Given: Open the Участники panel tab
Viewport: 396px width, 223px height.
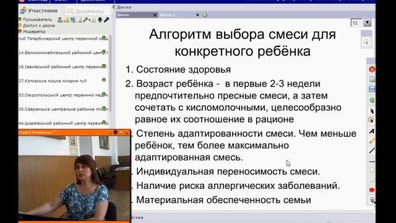Looking at the screenshot, I should point(39,11).
